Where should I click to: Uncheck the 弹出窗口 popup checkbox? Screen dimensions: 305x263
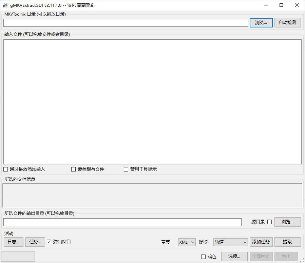click(49, 242)
